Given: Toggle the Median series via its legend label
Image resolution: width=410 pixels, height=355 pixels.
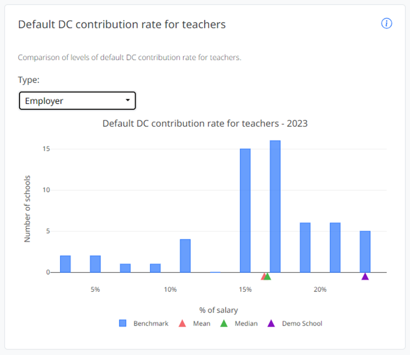Looking at the screenshot, I should (246, 324).
